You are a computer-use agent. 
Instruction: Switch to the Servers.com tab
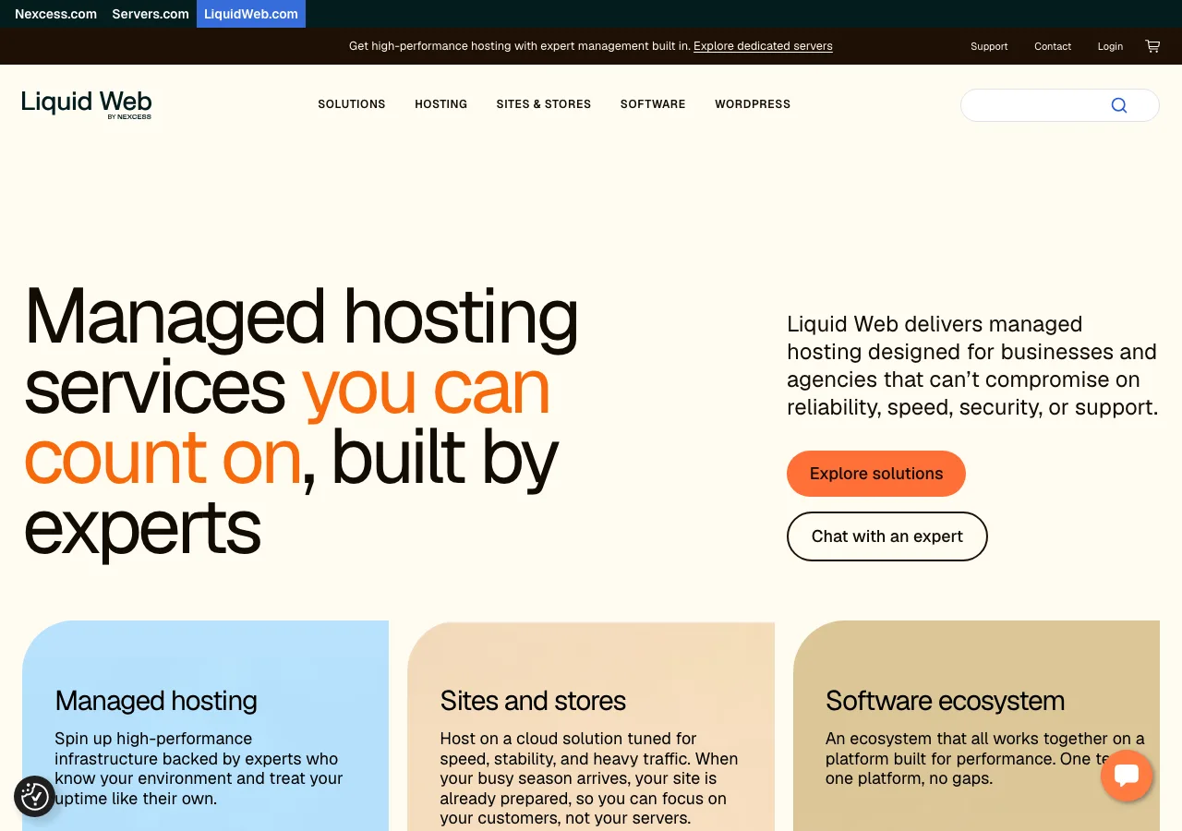[151, 14]
